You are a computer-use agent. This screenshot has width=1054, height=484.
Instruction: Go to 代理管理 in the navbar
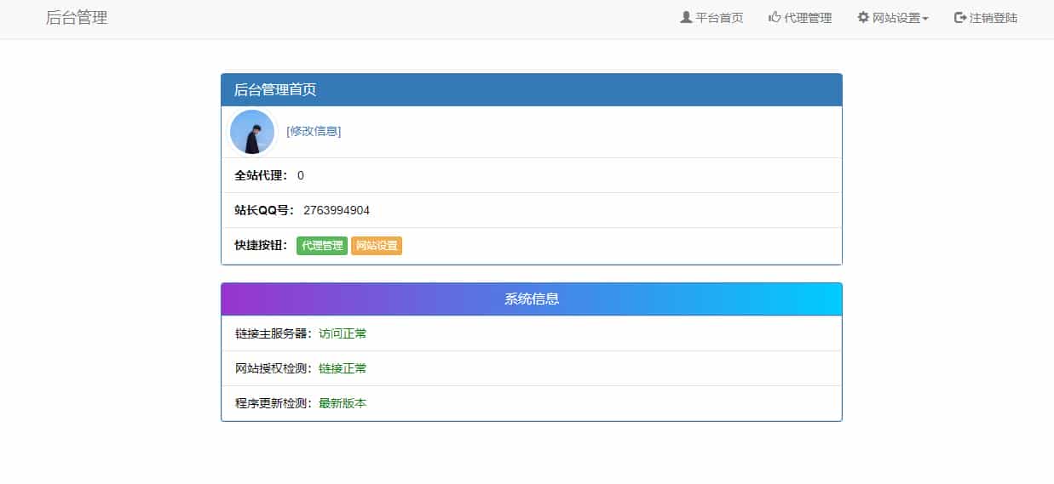(800, 18)
